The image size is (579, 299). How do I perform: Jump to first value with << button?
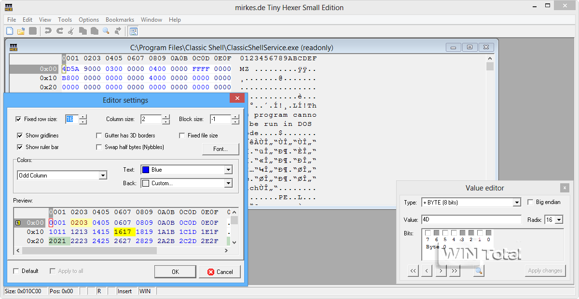pos(413,271)
